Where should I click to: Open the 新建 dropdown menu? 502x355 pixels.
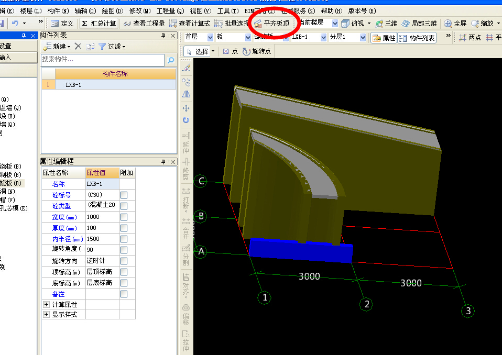tap(57, 47)
